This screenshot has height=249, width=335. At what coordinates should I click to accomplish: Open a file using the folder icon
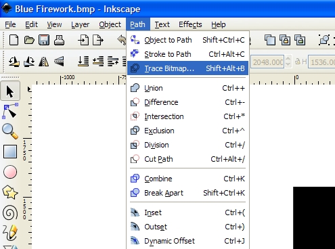29,41
